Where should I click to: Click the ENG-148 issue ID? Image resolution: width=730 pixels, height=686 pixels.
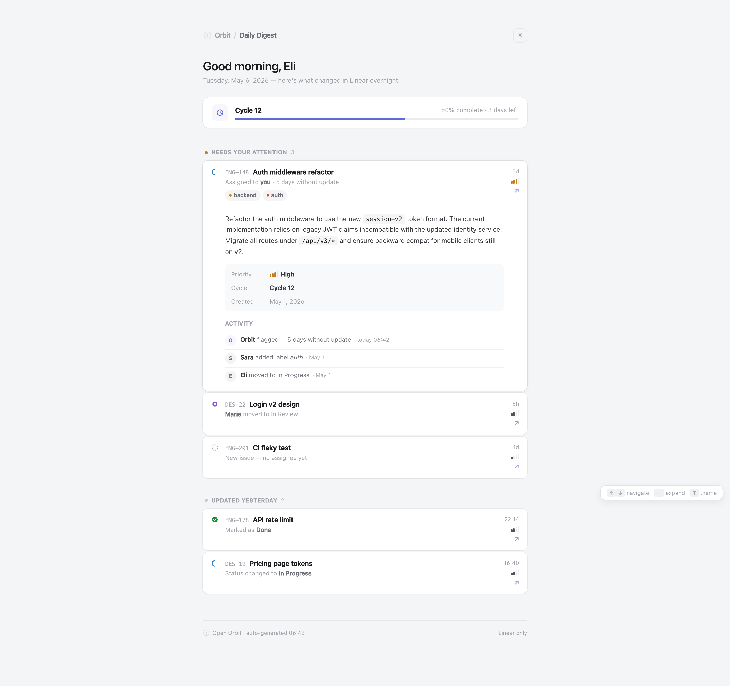pyautogui.click(x=237, y=172)
